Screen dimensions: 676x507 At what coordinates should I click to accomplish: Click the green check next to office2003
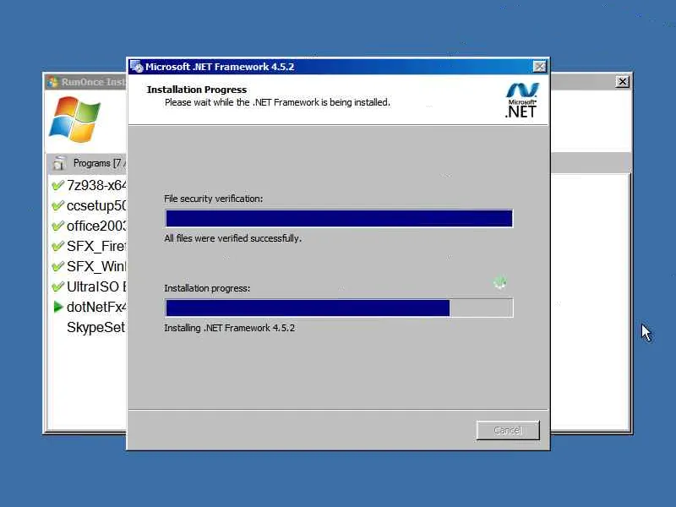point(57,226)
